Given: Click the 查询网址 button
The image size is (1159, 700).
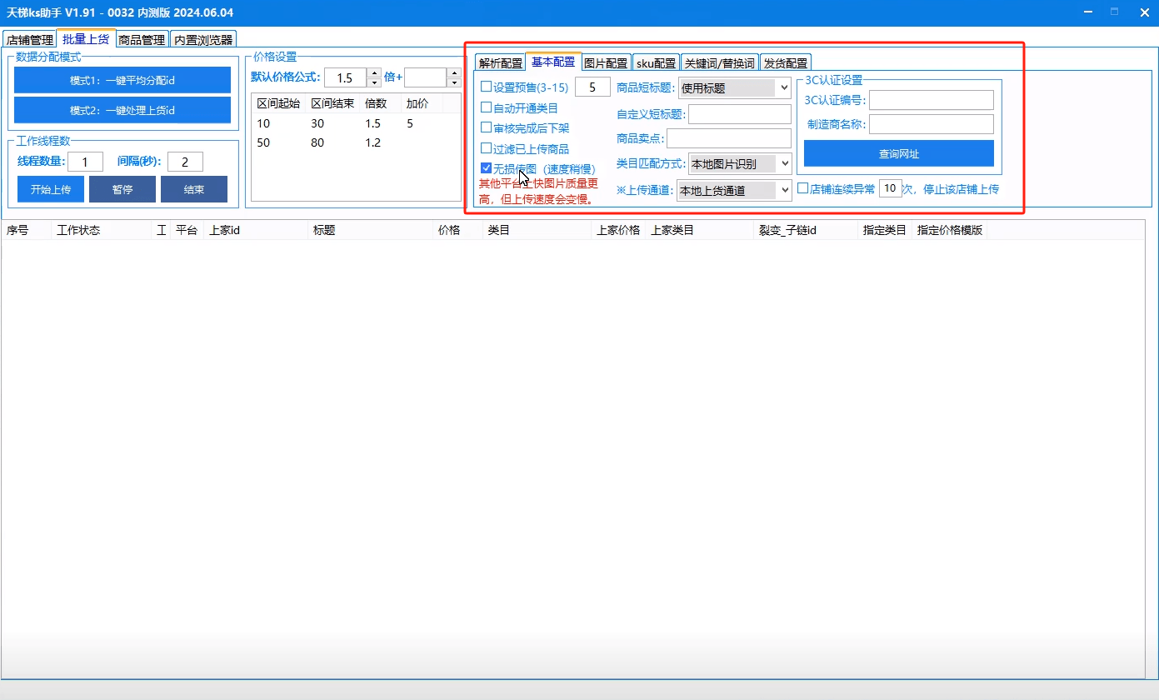Looking at the screenshot, I should (x=898, y=153).
